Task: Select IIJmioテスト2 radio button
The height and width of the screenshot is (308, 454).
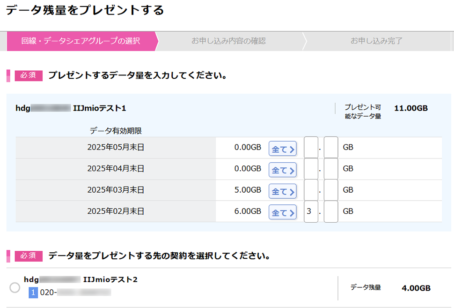Action: click(15, 288)
